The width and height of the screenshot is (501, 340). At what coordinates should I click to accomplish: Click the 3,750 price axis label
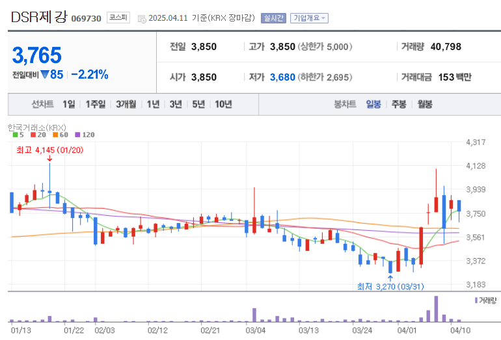tap(476, 214)
